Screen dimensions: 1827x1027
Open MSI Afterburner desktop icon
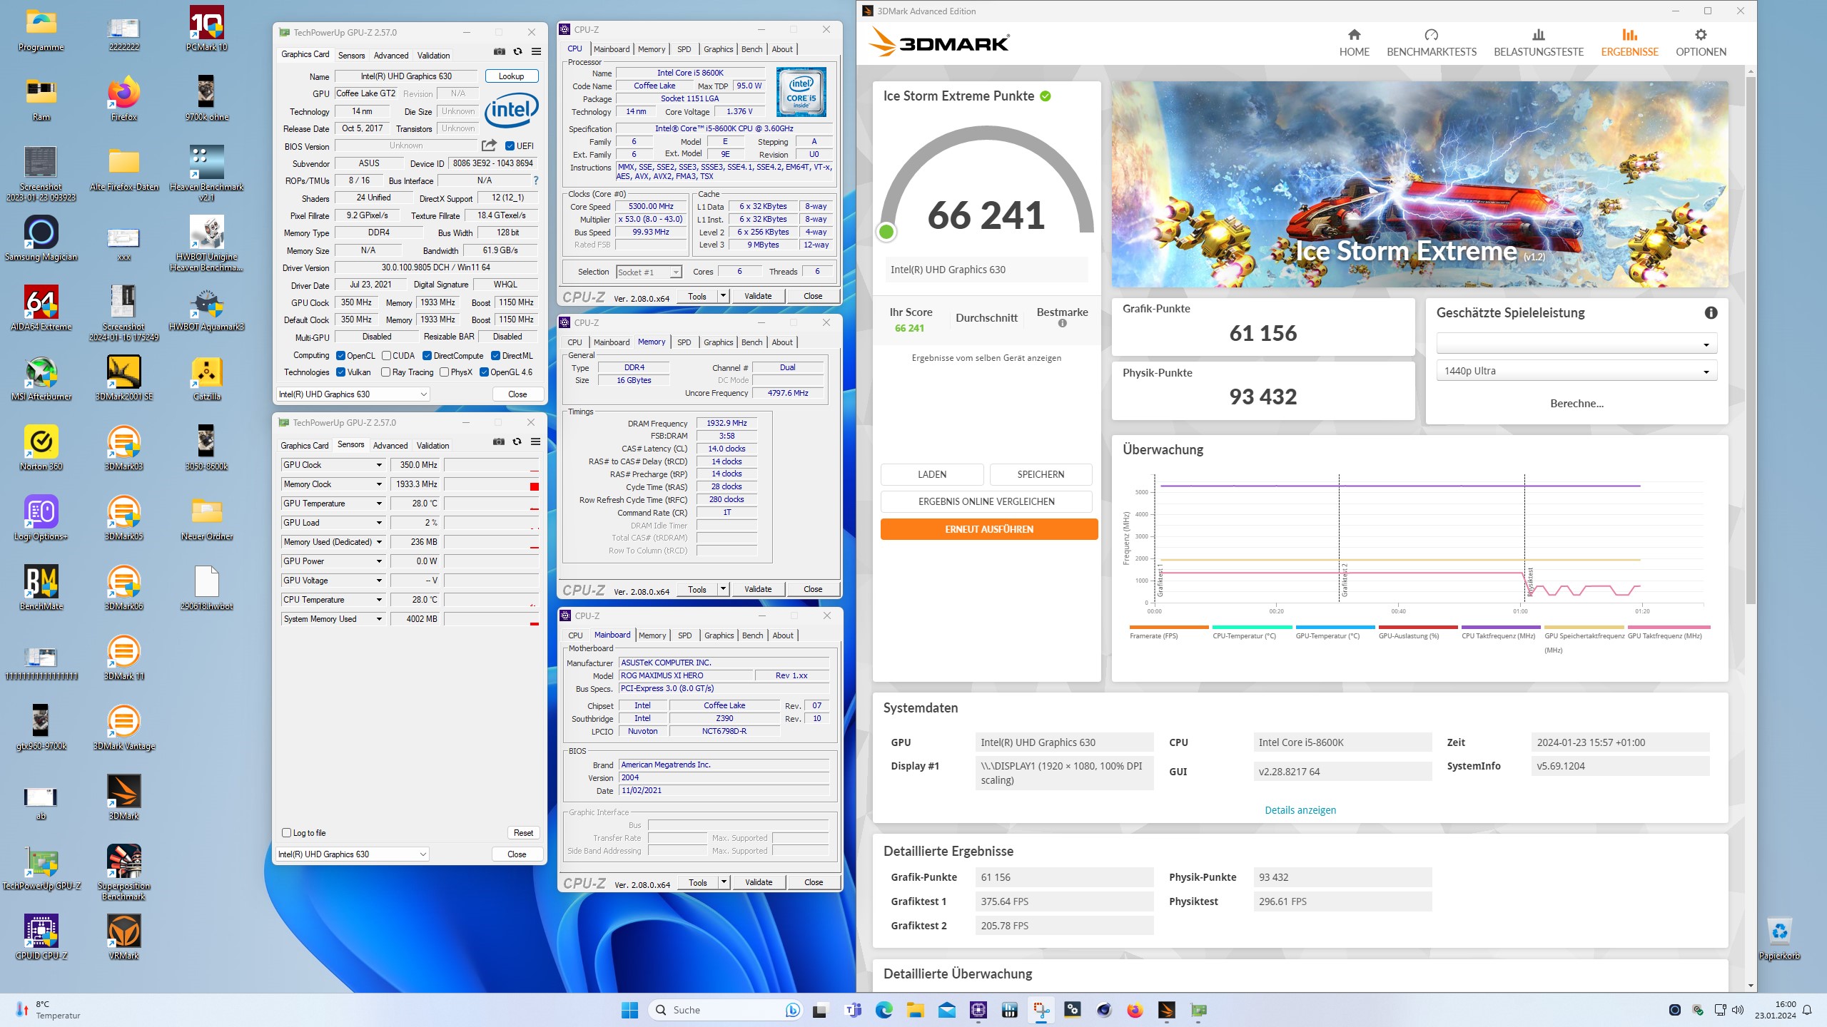(x=41, y=378)
